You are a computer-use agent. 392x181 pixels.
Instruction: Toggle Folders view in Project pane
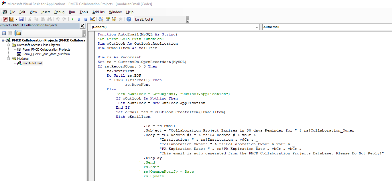19,33
